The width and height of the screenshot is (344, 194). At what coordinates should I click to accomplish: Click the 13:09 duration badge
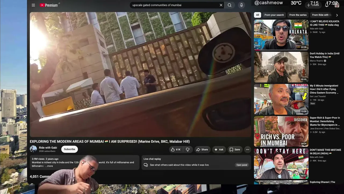(x=303, y=112)
